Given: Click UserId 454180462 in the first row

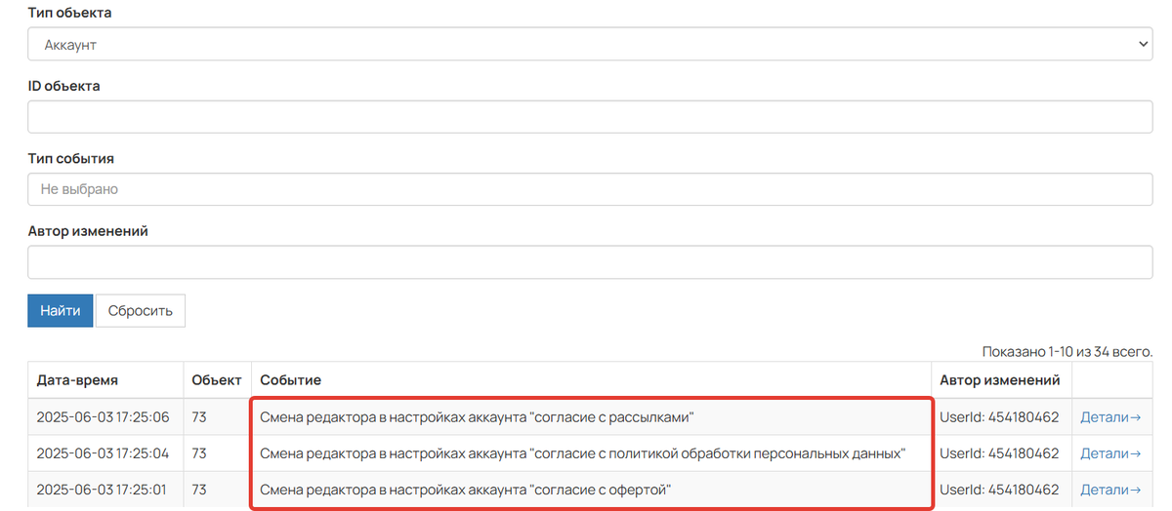Looking at the screenshot, I should 999,417.
